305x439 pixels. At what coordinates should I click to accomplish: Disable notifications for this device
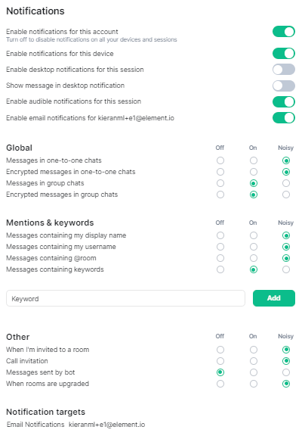tap(284, 54)
